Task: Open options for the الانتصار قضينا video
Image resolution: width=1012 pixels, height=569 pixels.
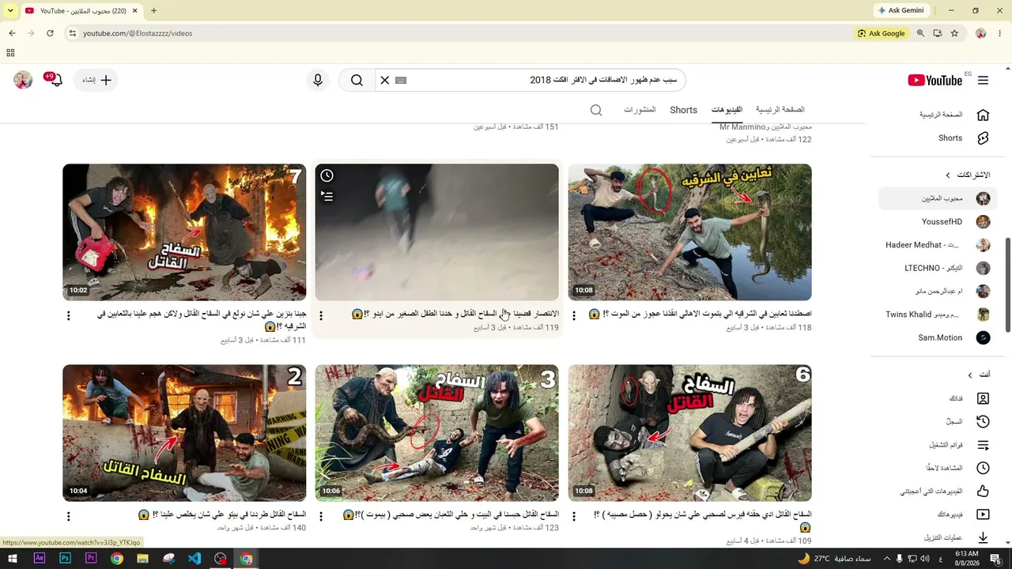Action: tap(321, 315)
